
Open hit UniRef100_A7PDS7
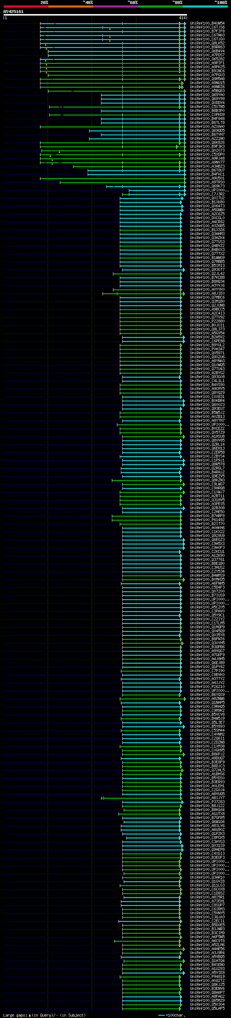click(207, 55)
